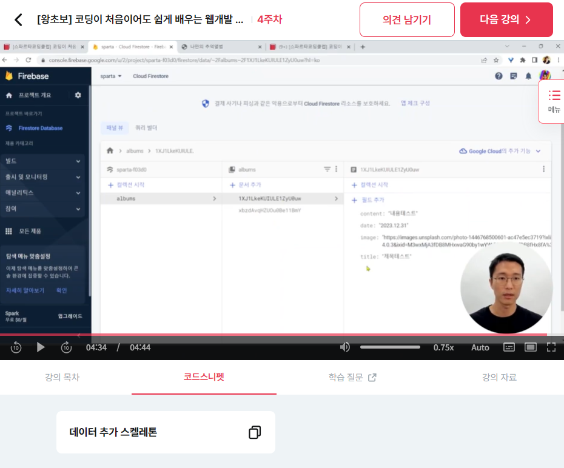This screenshot has width=564, height=468.
Task: Change the 0.75x playback speed
Action: 443,347
